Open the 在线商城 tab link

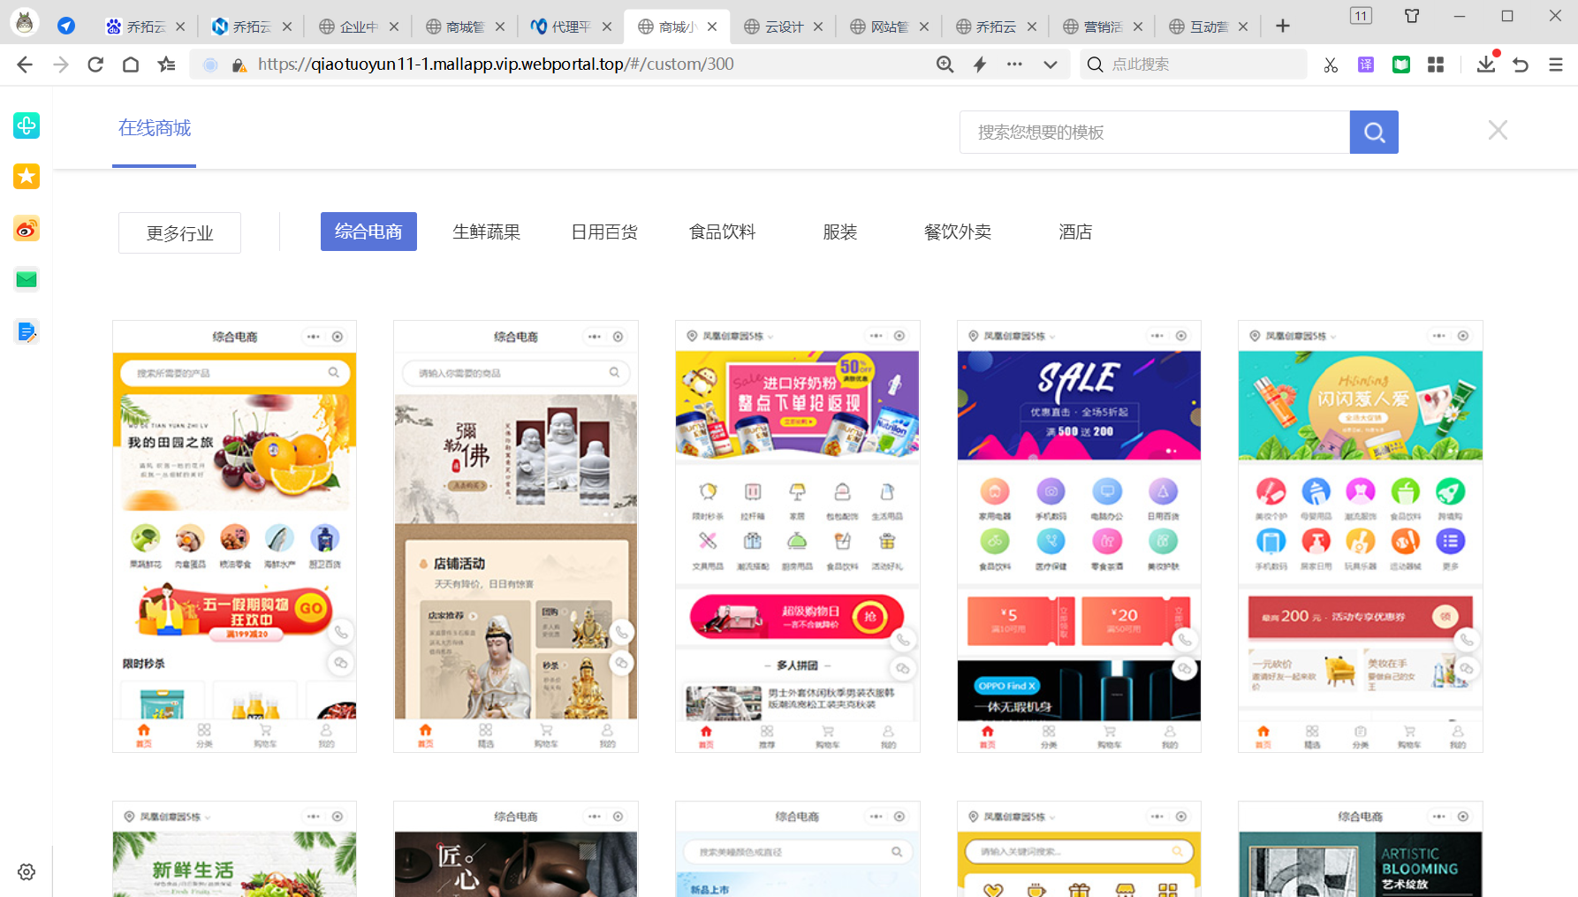155,129
